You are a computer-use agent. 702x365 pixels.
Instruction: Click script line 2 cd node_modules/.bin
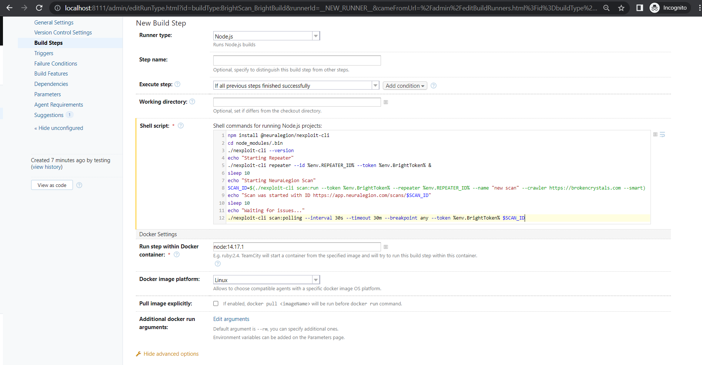pos(255,143)
